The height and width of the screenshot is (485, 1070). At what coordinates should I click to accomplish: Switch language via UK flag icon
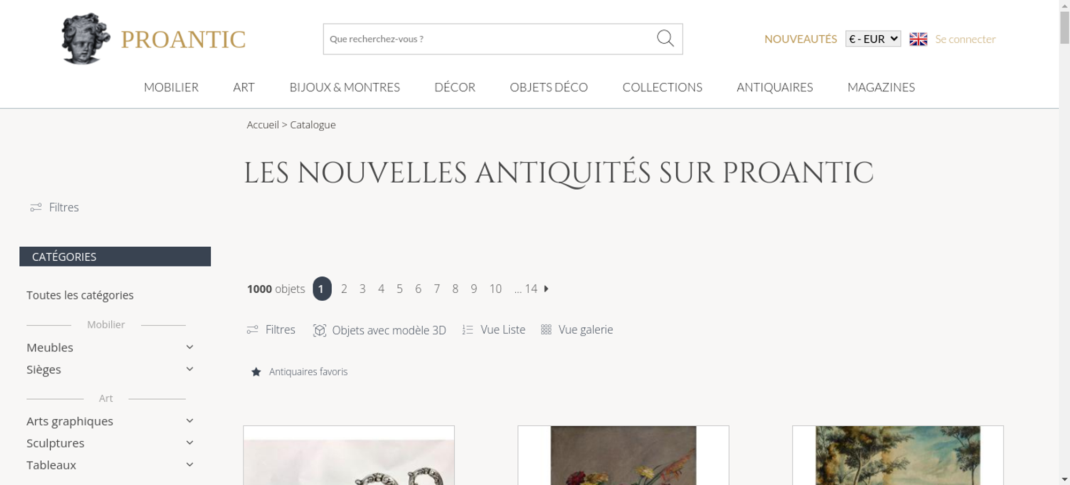(918, 39)
